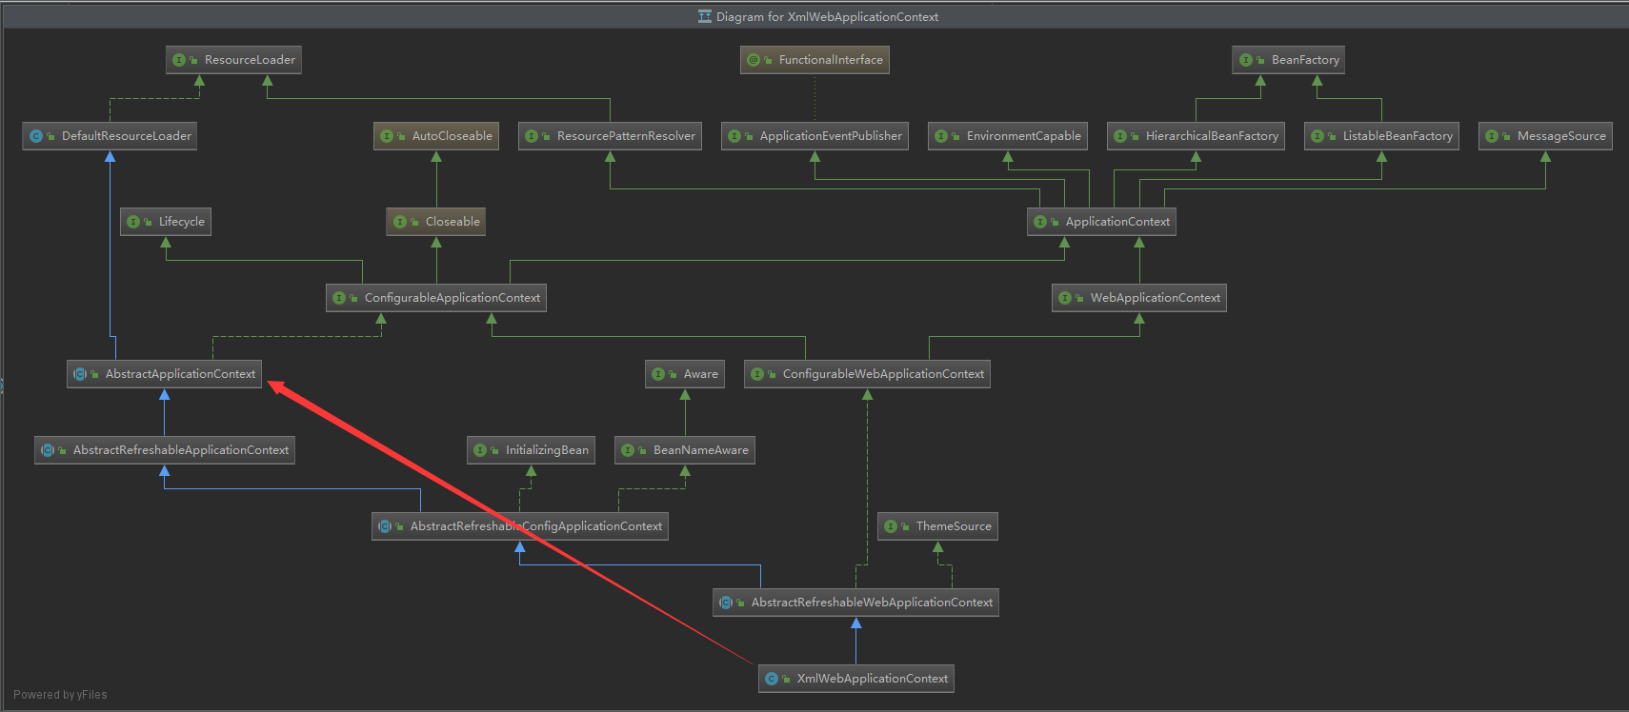Screen dimensions: 1629x712
Task: Click the ListableBeanFactory node
Action: [x=1381, y=136]
